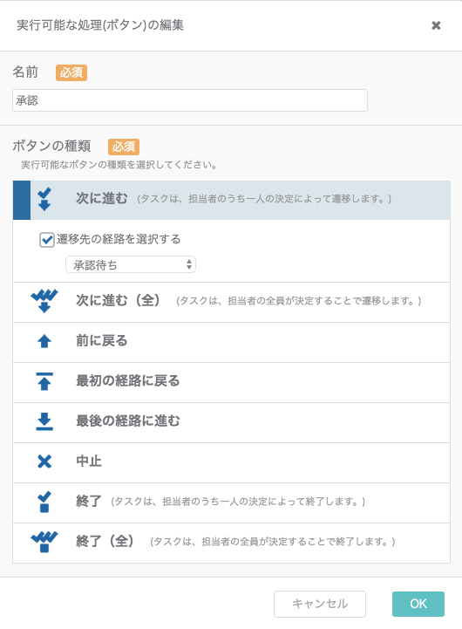Click the 最初の経路に戻る arrow-to-top icon
This screenshot has width=462, height=629.
pyautogui.click(x=44, y=381)
